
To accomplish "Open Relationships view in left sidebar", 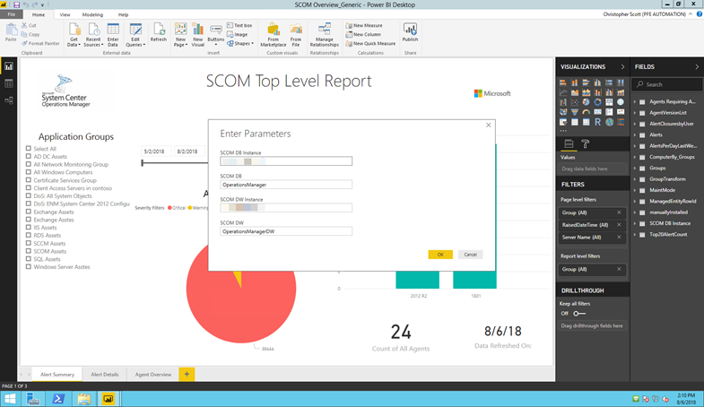I will [x=9, y=100].
